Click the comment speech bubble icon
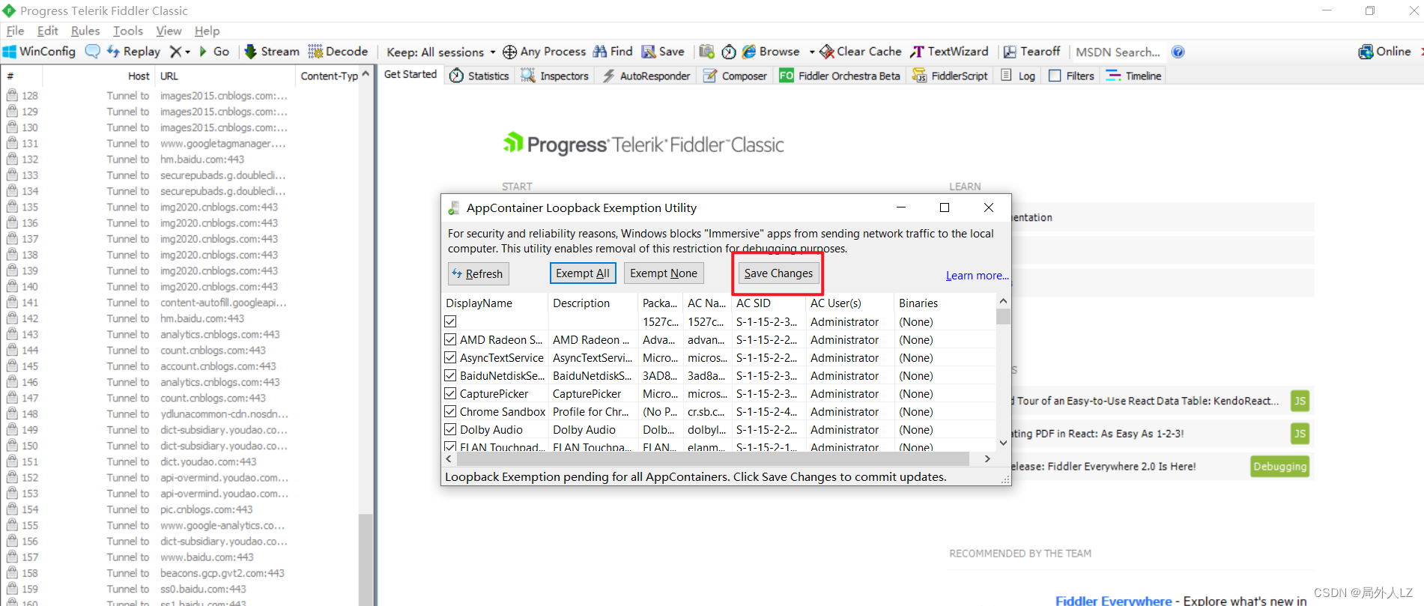 click(x=92, y=52)
